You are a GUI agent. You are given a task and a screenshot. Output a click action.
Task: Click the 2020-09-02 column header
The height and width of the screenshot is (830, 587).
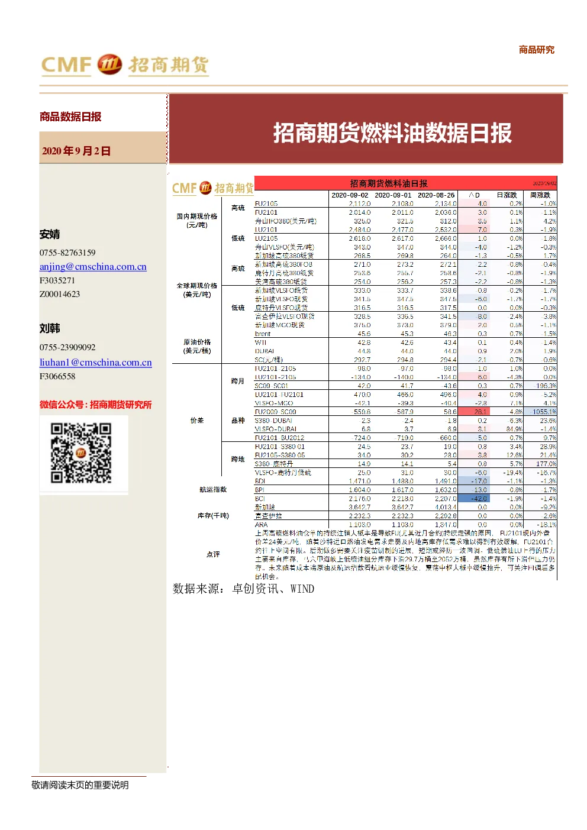pyautogui.click(x=350, y=195)
